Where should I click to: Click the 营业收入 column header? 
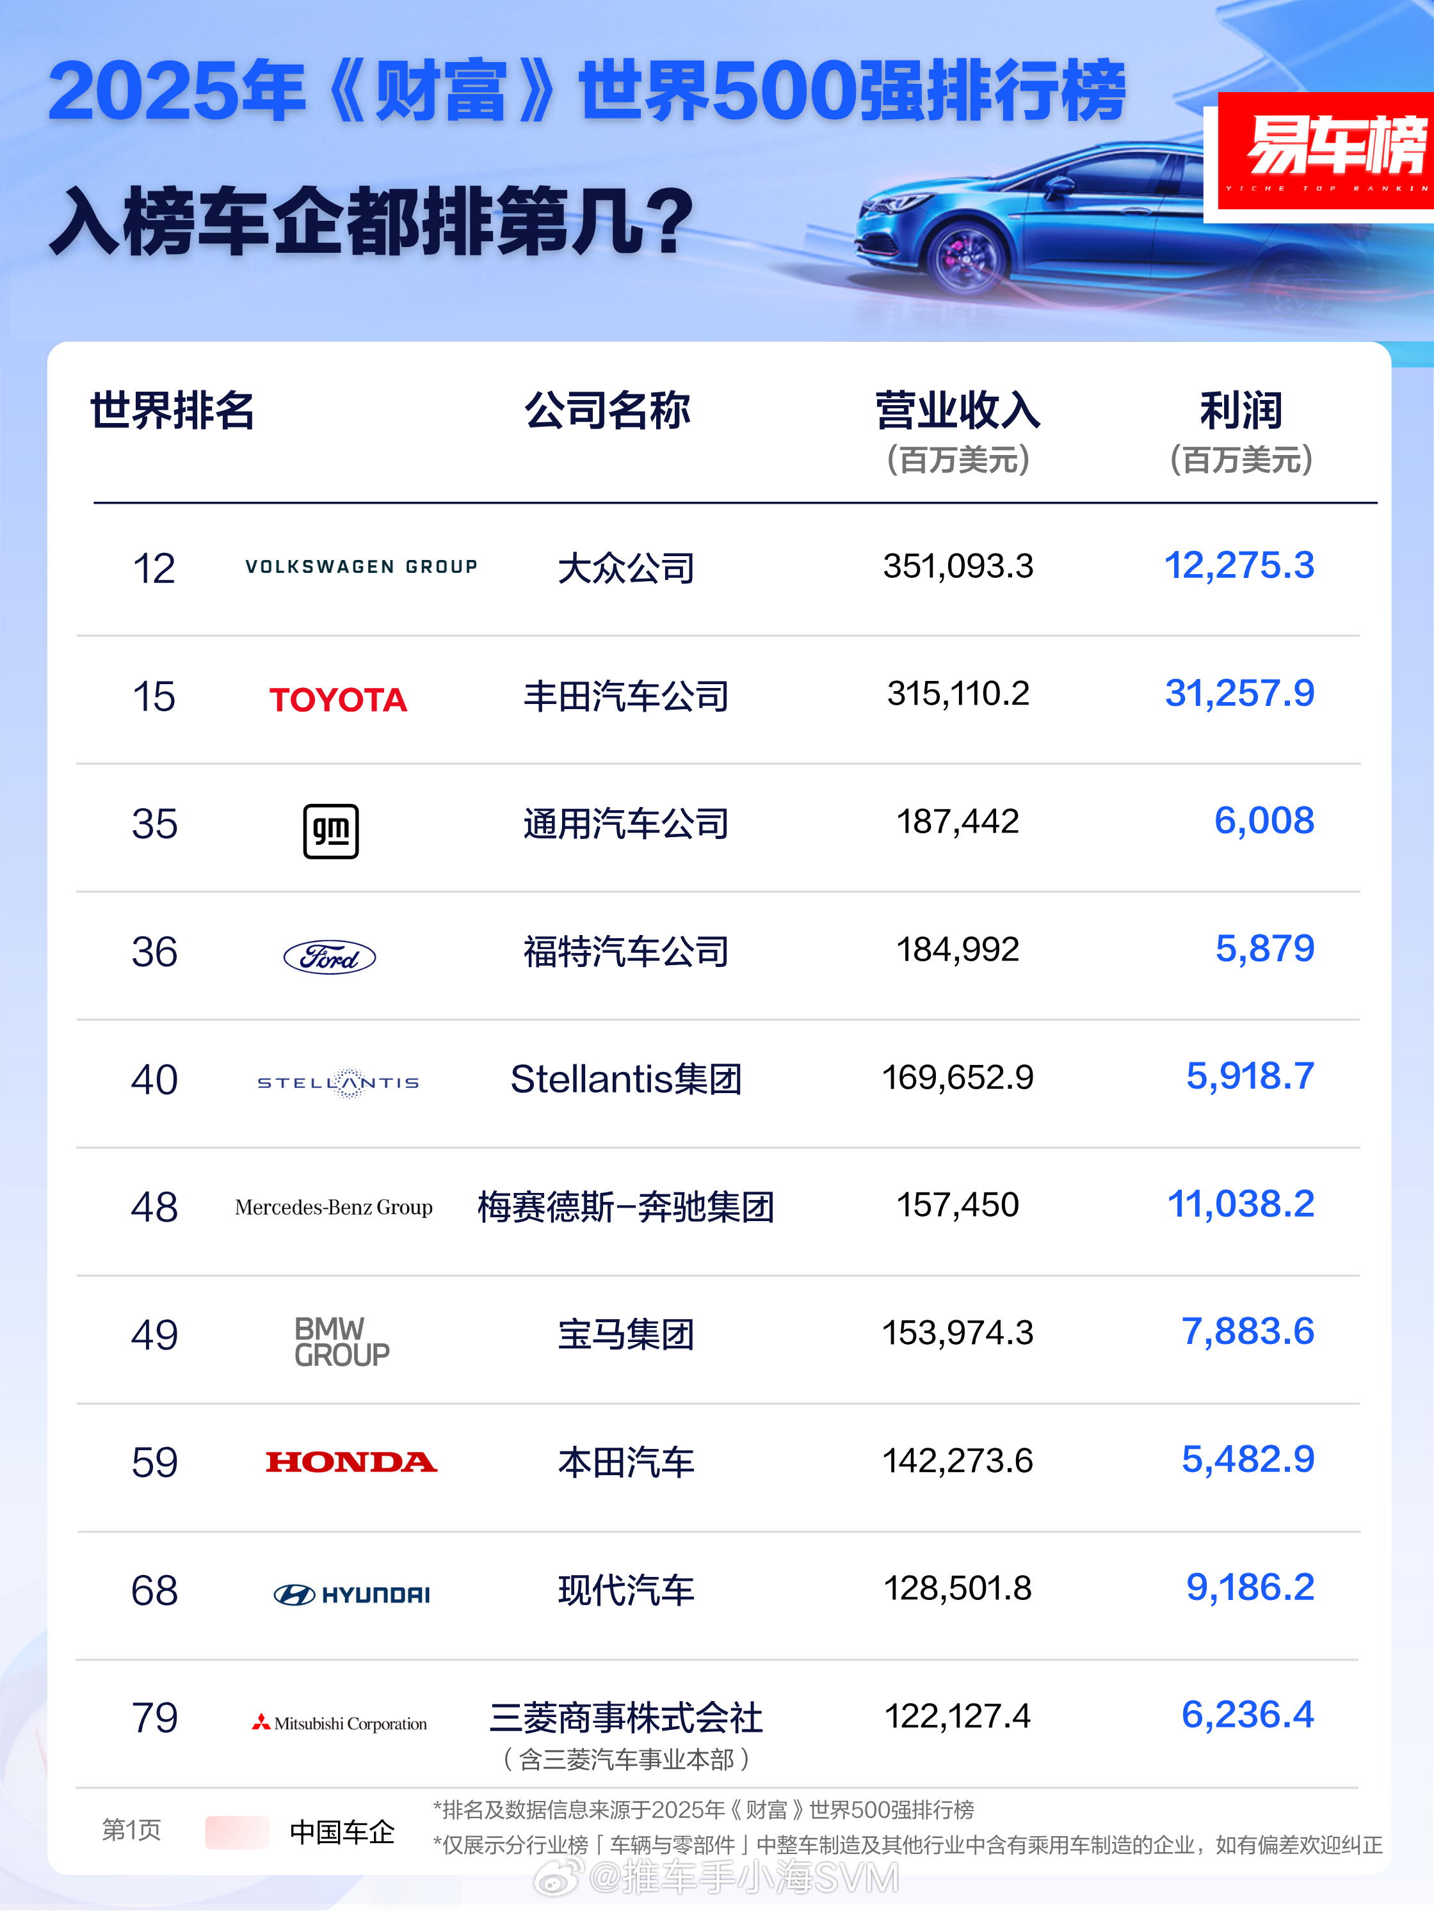coord(958,410)
